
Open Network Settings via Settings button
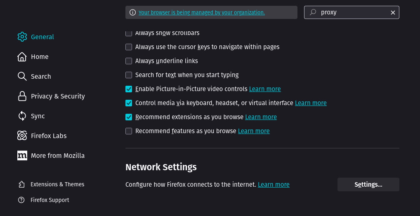pos(368,185)
